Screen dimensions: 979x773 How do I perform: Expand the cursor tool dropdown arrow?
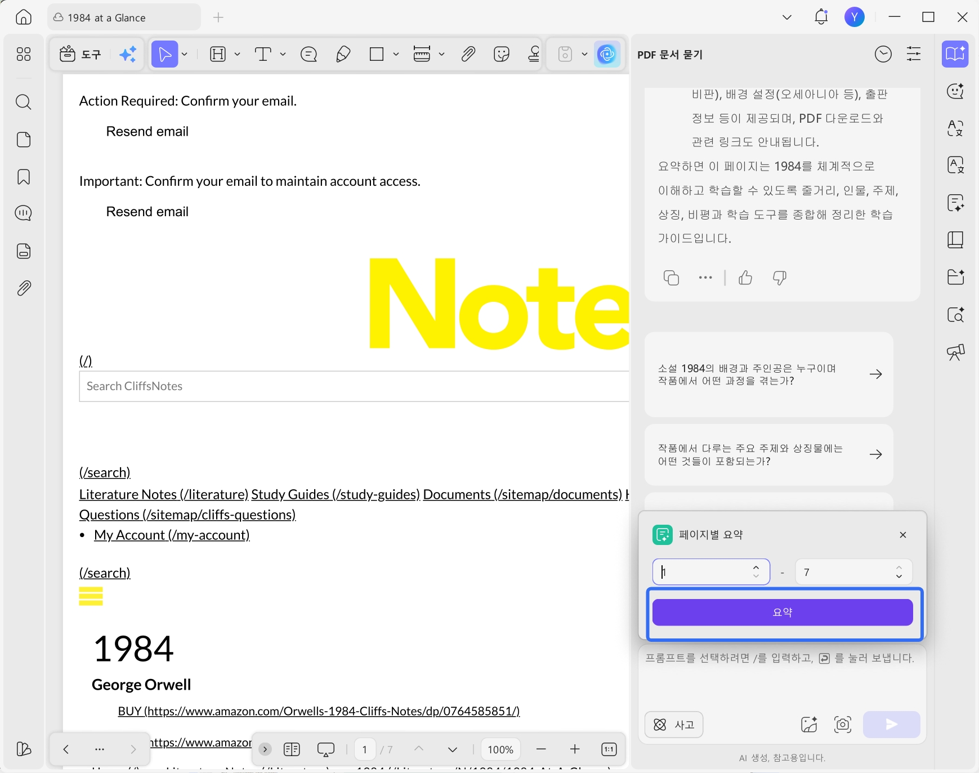(185, 54)
